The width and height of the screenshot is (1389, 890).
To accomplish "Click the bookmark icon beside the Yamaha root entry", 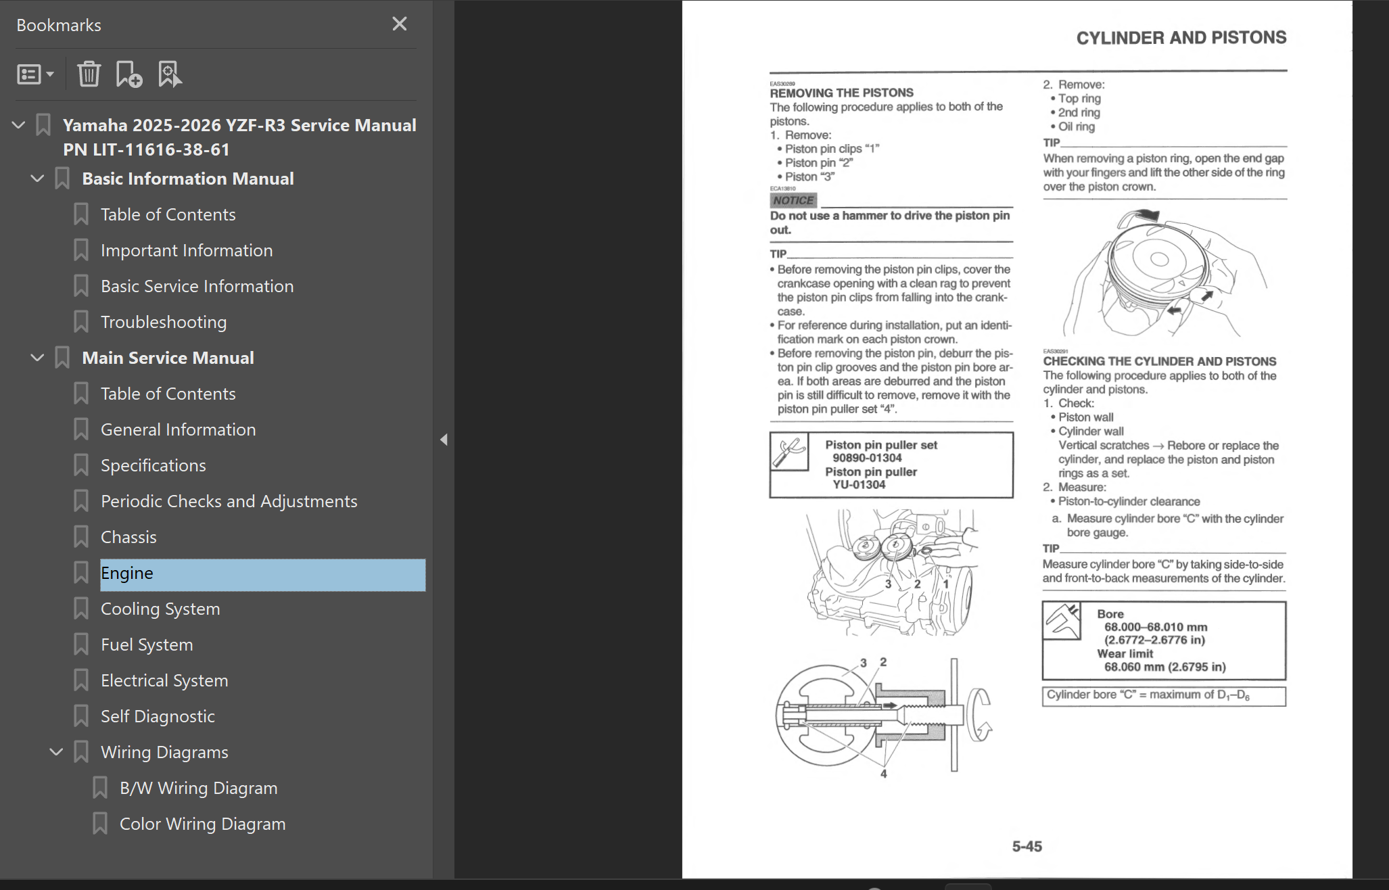I will coord(43,125).
